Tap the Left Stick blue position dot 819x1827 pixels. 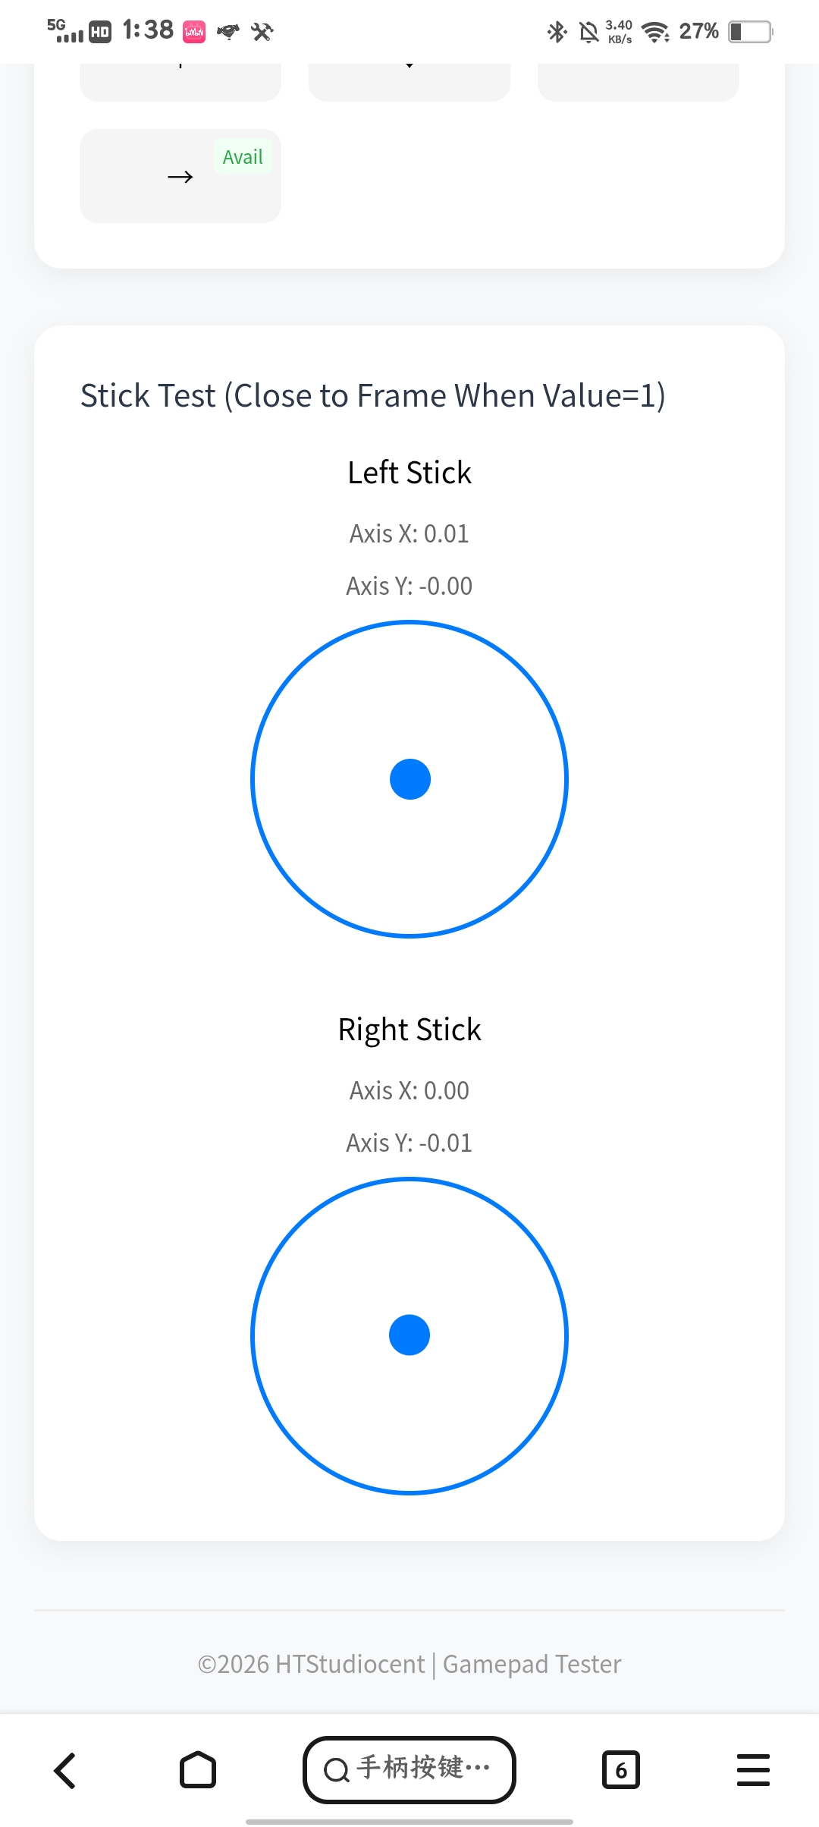pos(410,779)
